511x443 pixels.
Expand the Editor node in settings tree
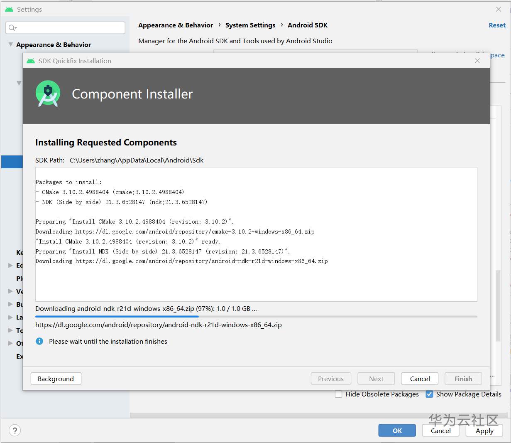[10, 265]
